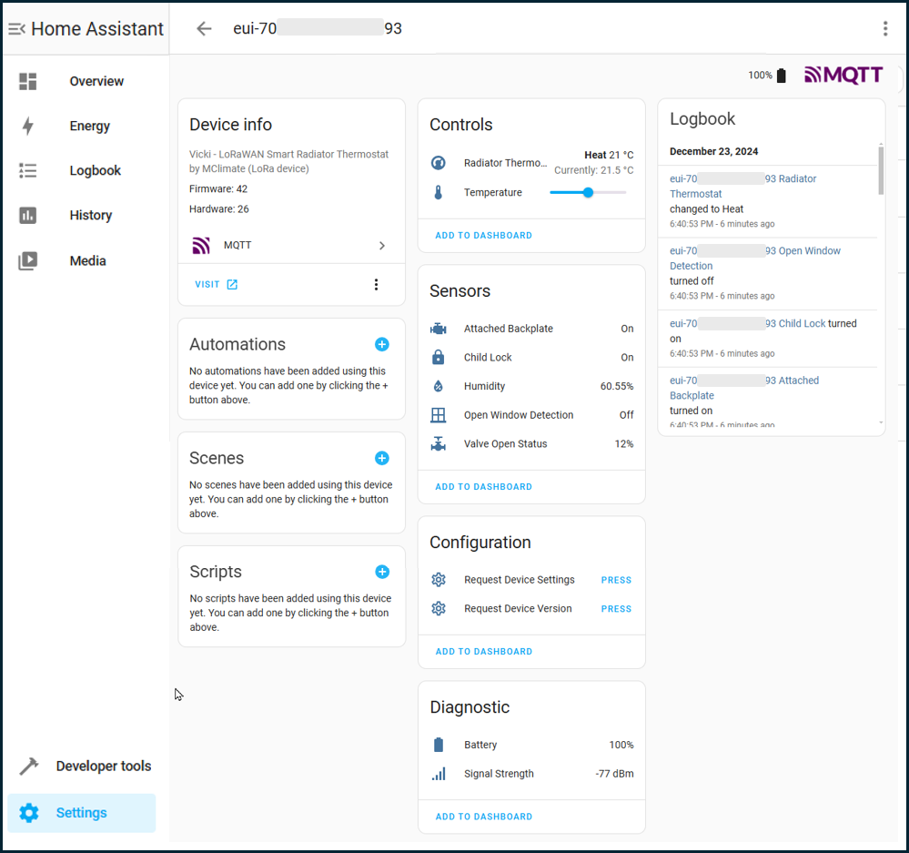Click the Child Lock padlock icon

[439, 357]
